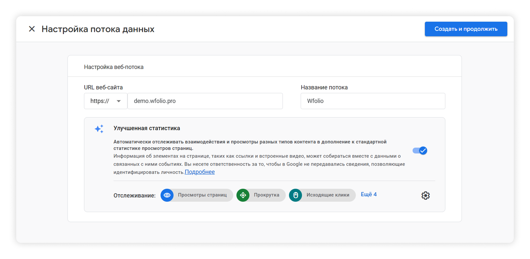The height and width of the screenshot is (259, 530).
Task: Click the green scroll tracking icon
Action: pos(243,195)
